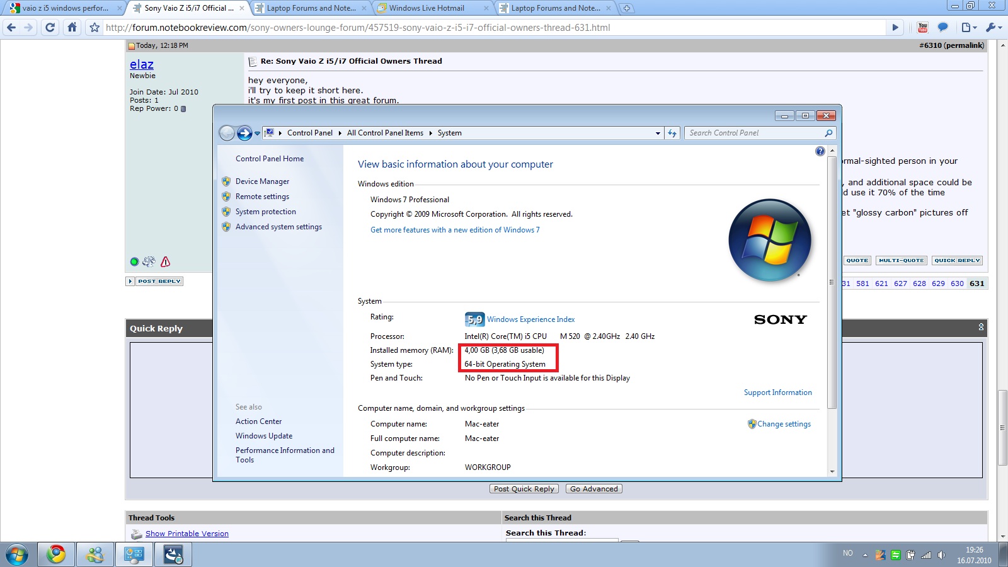This screenshot has height=567, width=1008.
Task: Open Show Printable Version link
Action: (187, 534)
